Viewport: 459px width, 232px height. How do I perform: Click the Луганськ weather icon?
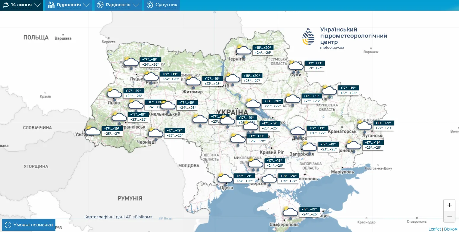pos(364,126)
